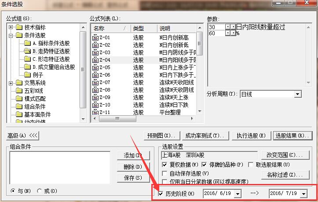Select the 或 radio button

coord(39,191)
